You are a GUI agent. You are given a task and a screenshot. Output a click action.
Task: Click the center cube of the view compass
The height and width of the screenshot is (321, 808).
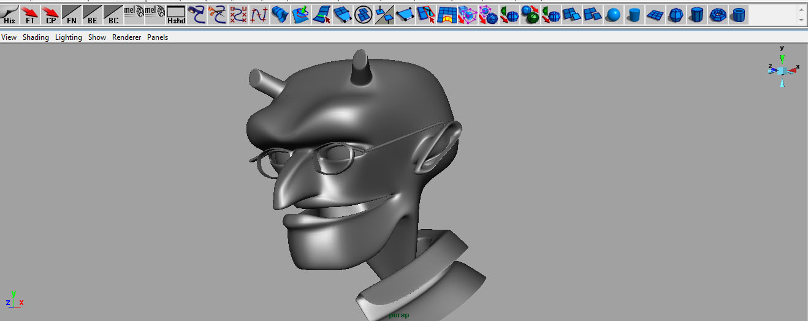(782, 70)
